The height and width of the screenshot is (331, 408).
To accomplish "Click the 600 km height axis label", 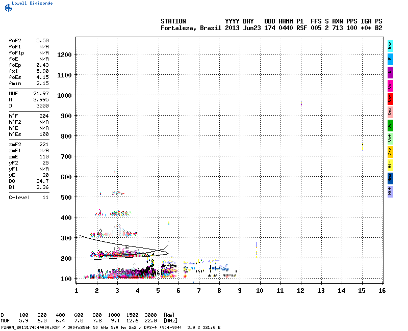I will click(x=66, y=177).
